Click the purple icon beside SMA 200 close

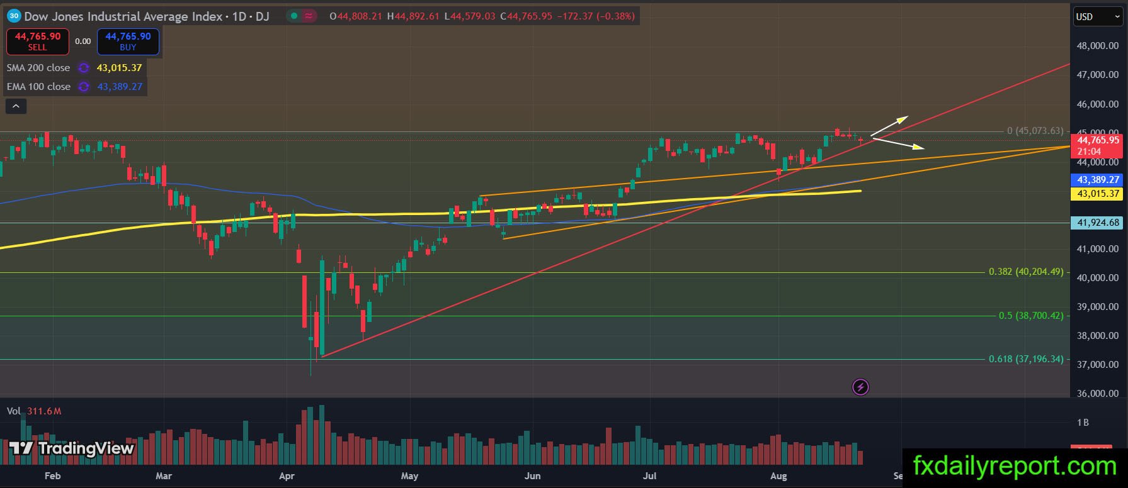83,68
